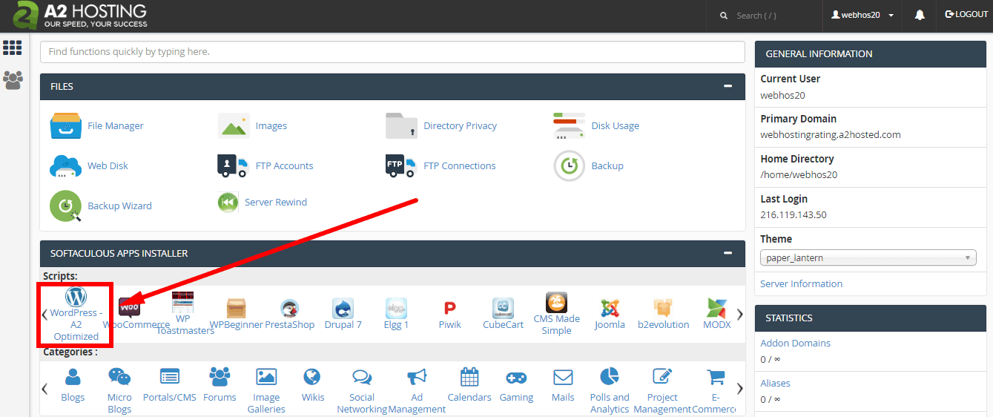Image resolution: width=993 pixels, height=417 pixels.
Task: Launch Backup Wizard icon
Action: coord(65,206)
